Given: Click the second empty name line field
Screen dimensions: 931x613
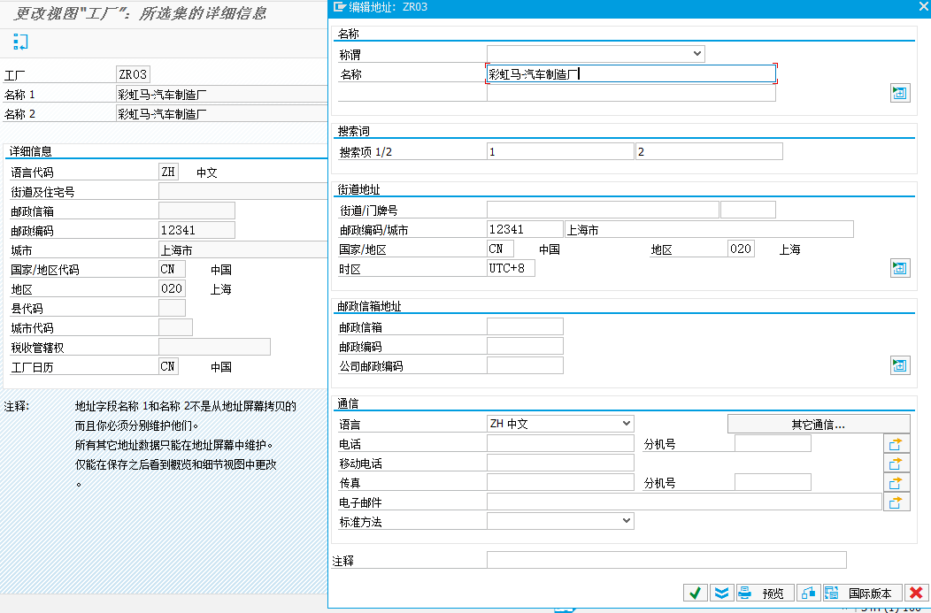Looking at the screenshot, I should tap(631, 93).
